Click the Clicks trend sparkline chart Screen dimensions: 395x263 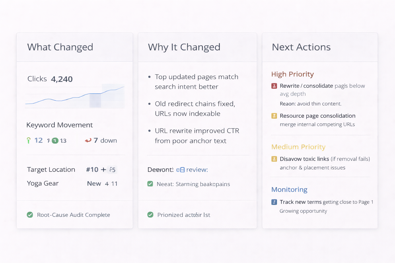pos(75,98)
